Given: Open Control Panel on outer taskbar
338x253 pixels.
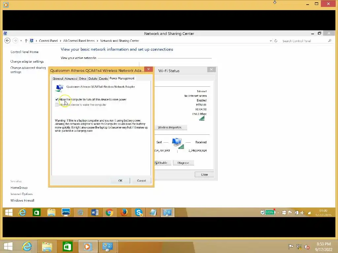Looking at the screenshot, I should 108,246.
